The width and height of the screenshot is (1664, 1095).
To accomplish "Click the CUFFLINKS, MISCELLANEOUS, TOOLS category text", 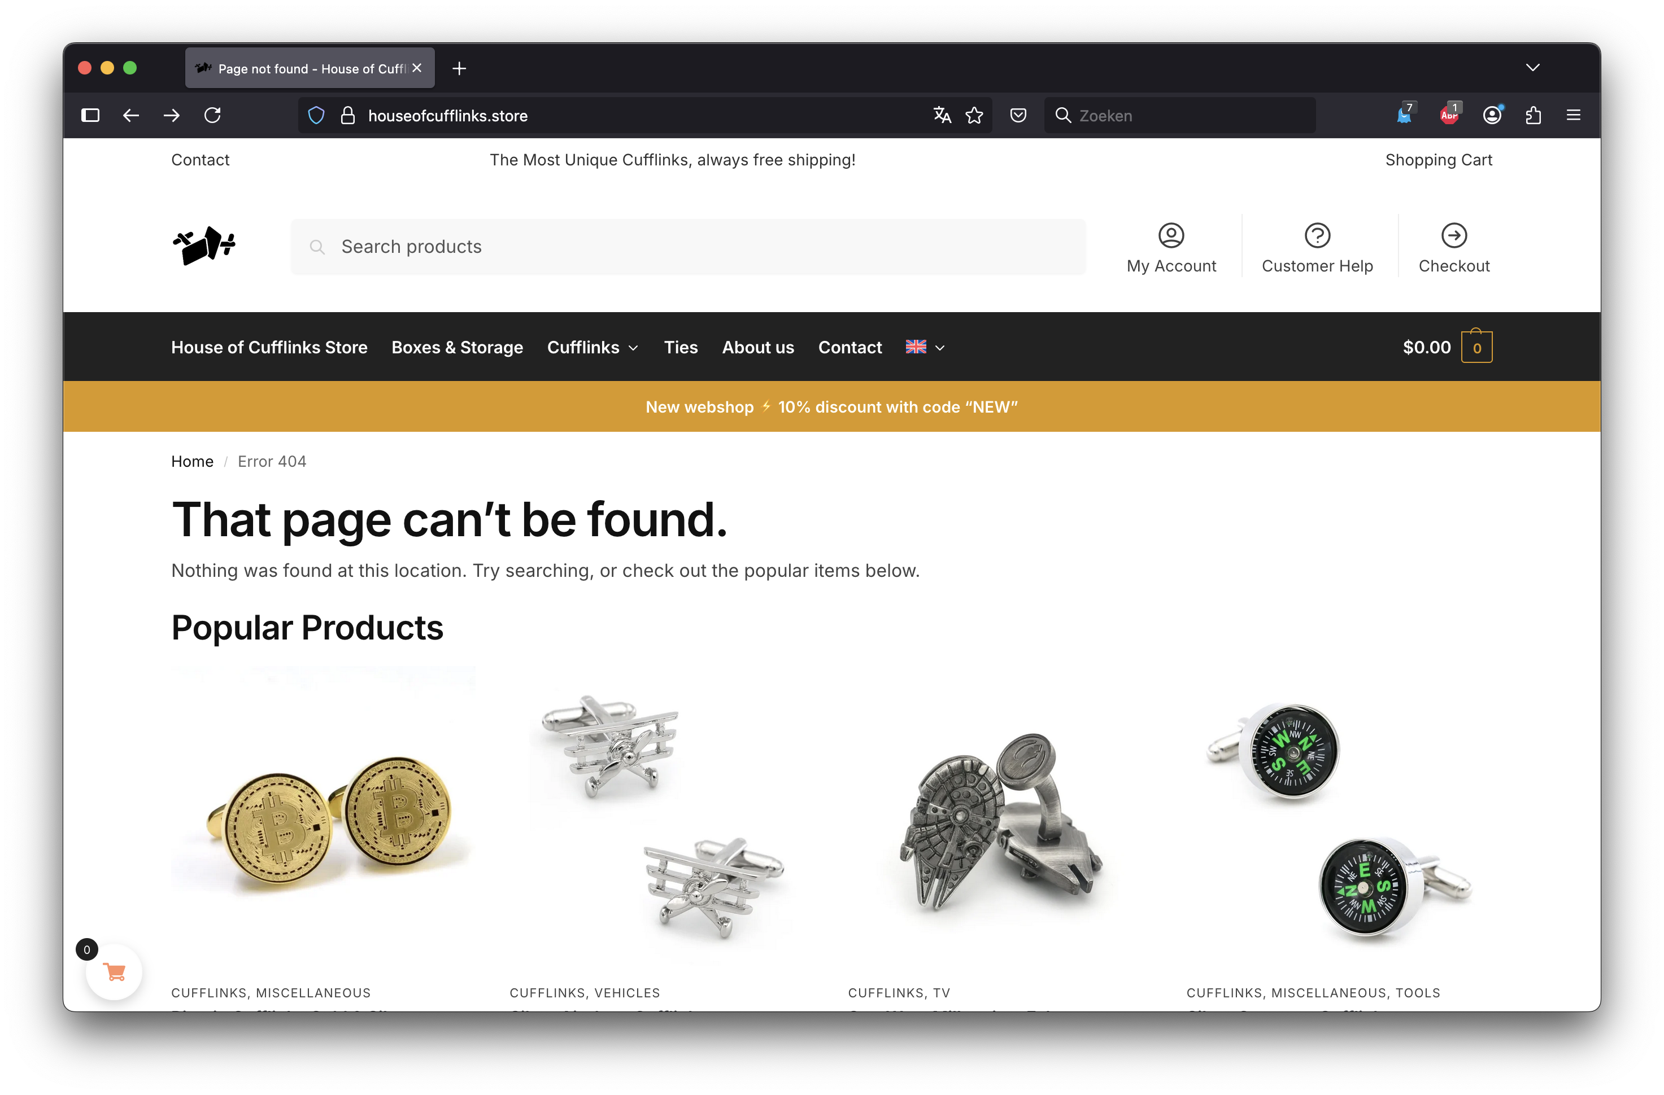I will [1314, 993].
